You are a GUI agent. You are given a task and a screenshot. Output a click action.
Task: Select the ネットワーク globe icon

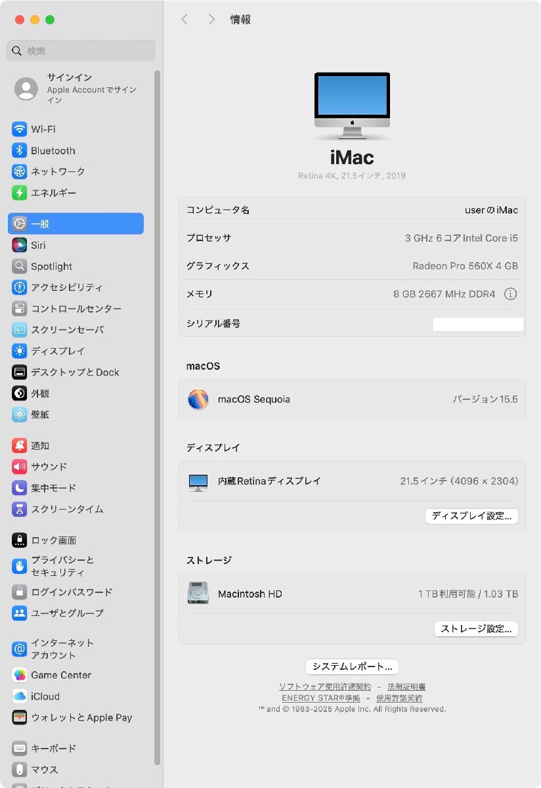[x=20, y=171]
